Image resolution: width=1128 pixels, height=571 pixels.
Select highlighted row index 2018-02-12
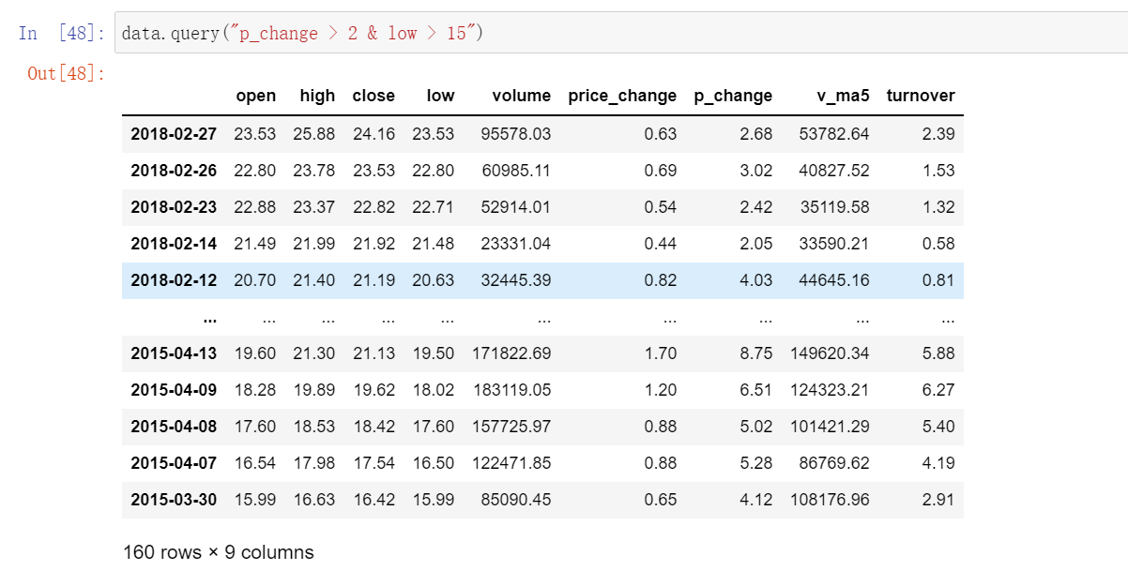pyautogui.click(x=174, y=280)
